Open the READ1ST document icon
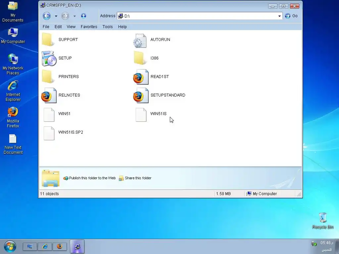This screenshot has width=339, height=254. (x=141, y=77)
